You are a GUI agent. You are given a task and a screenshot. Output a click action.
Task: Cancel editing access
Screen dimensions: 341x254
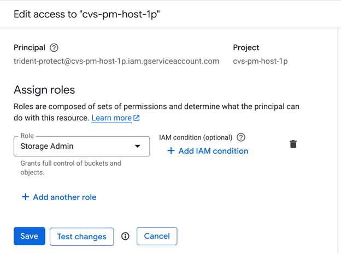(157, 236)
